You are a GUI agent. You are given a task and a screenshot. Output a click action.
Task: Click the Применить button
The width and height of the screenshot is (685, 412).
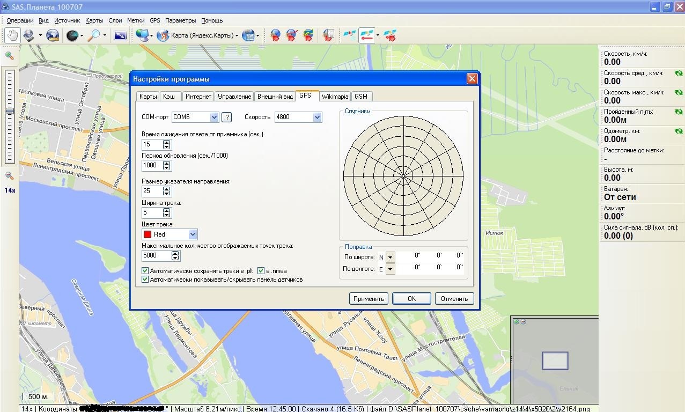(369, 299)
